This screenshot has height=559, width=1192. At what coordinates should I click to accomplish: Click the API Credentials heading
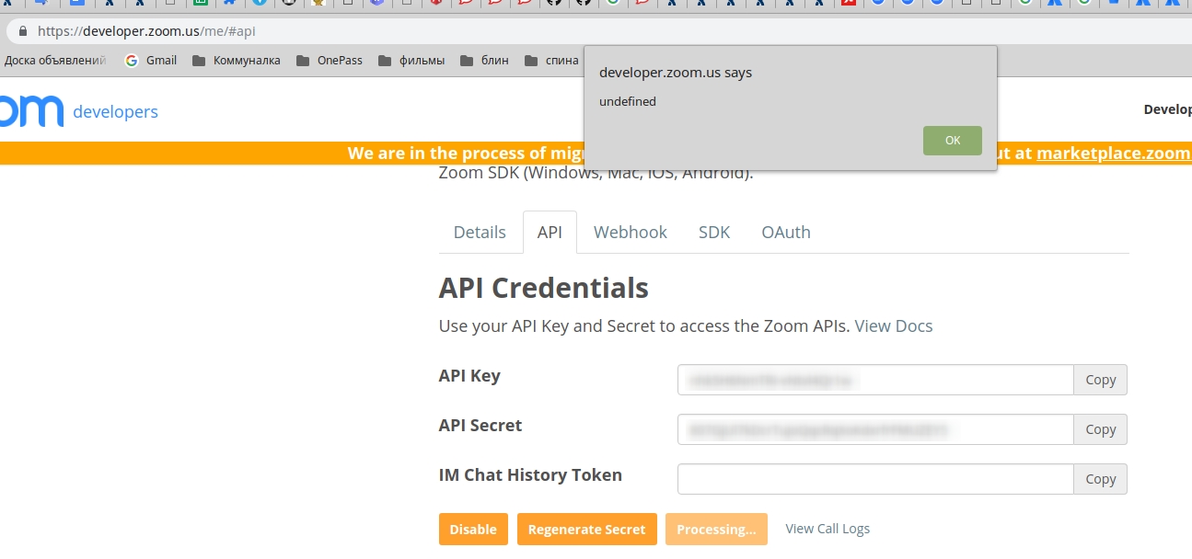[544, 288]
